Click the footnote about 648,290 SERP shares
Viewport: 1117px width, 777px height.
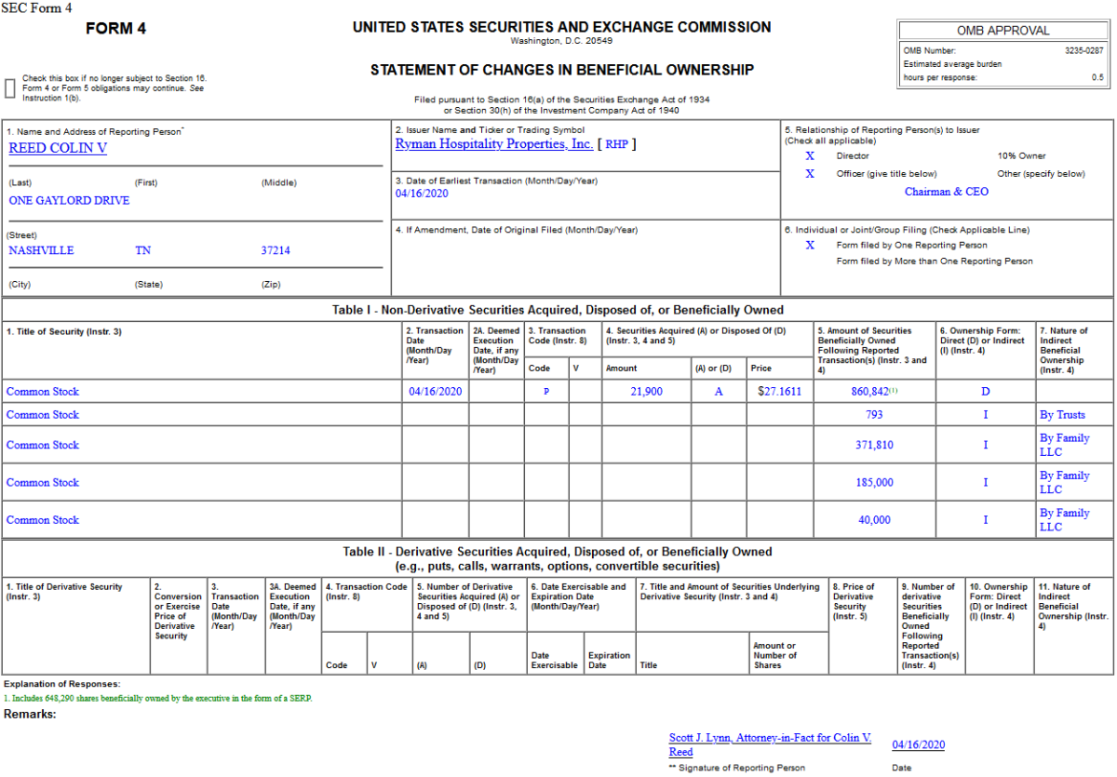158,698
